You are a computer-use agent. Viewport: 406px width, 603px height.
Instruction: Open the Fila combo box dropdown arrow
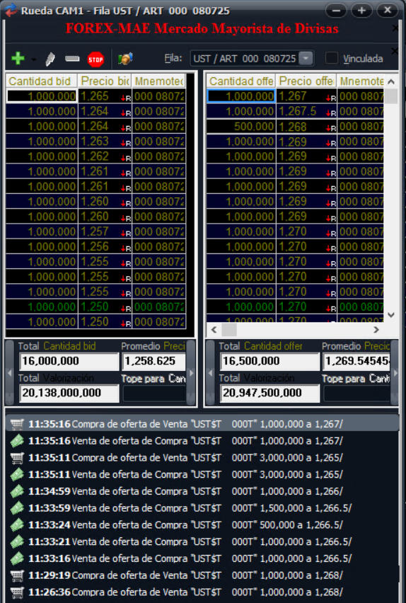[x=306, y=59]
